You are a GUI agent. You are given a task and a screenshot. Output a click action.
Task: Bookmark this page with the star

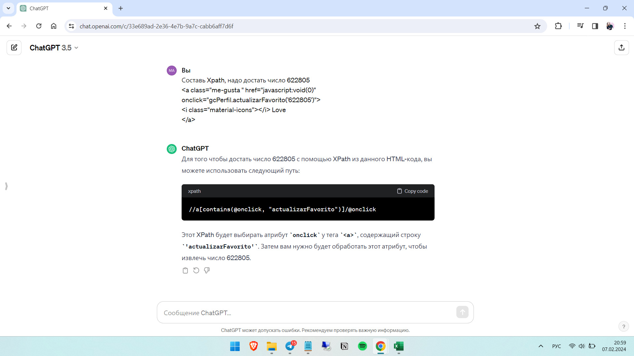point(537,26)
